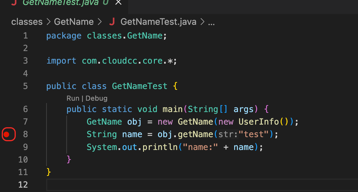Select the GetNameTest.java tab title
Image resolution: width=358 pixels, height=192 pixels.
click(x=61, y=3)
